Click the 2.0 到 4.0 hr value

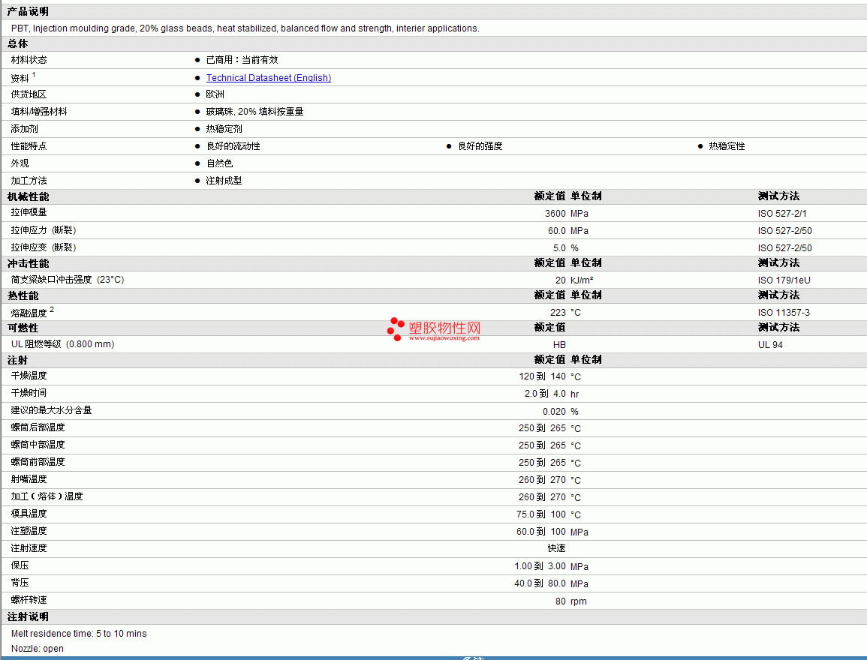552,394
